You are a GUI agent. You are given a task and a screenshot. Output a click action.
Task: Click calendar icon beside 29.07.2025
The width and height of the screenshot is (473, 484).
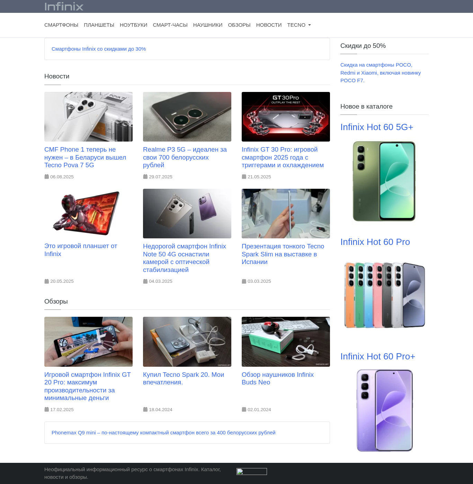[x=145, y=177]
